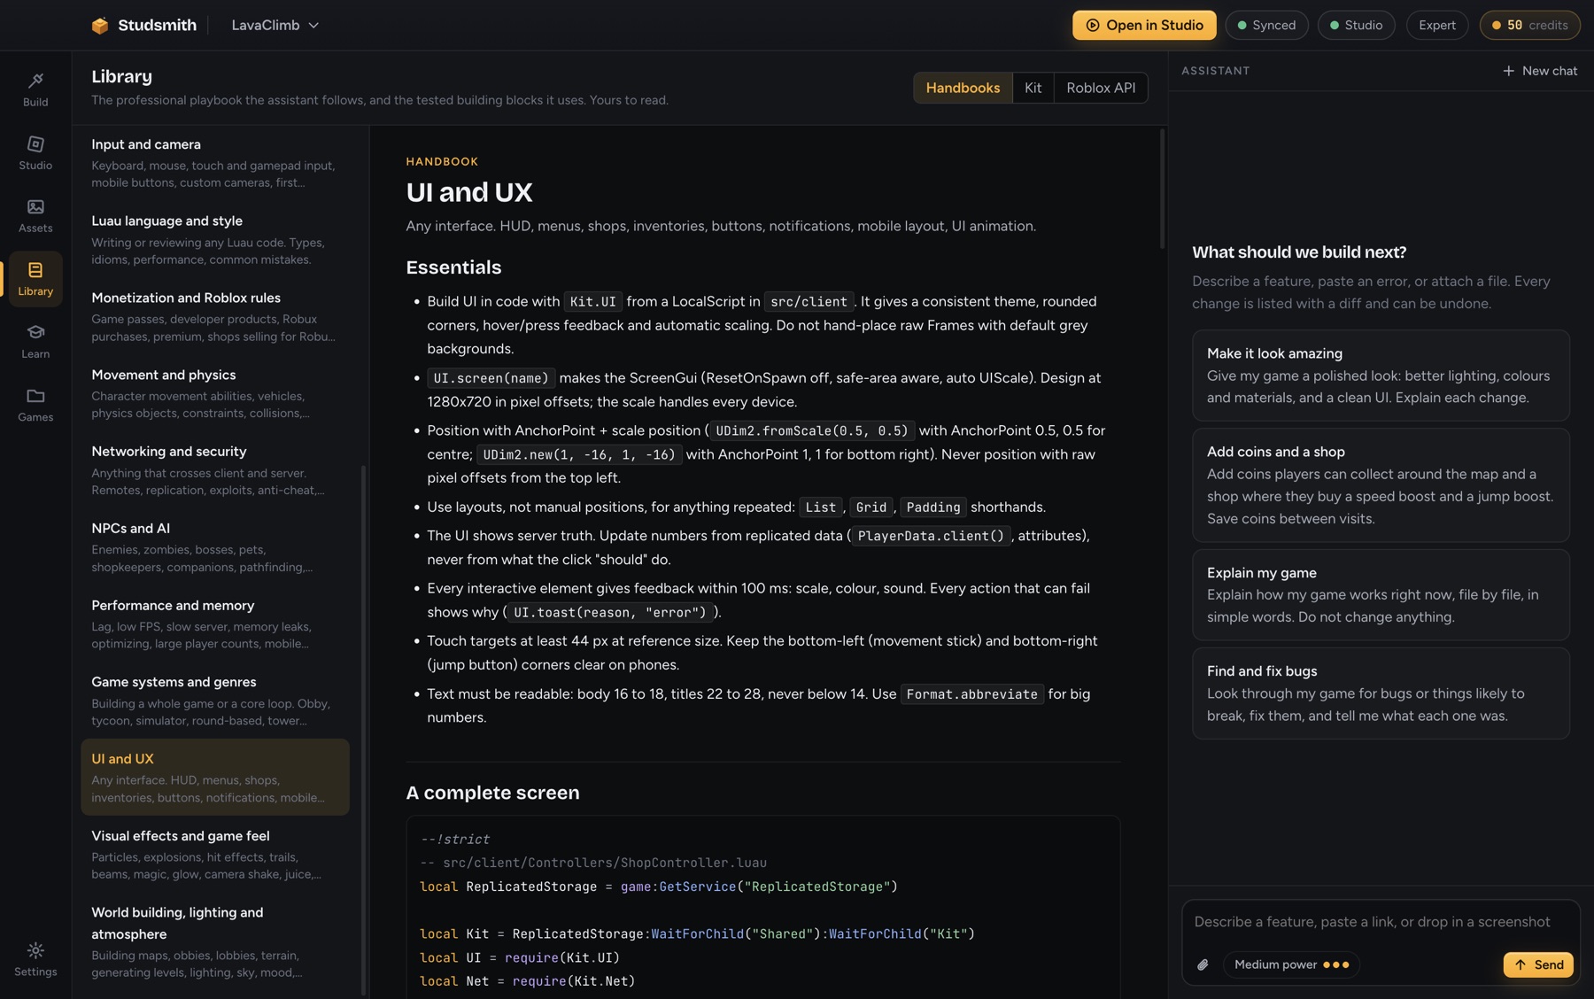The width and height of the screenshot is (1594, 999).
Task: Toggle the Expert mode pill
Action: coord(1436,25)
